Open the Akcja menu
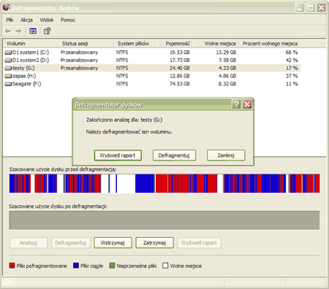The height and width of the screenshot is (289, 329). [x=26, y=20]
